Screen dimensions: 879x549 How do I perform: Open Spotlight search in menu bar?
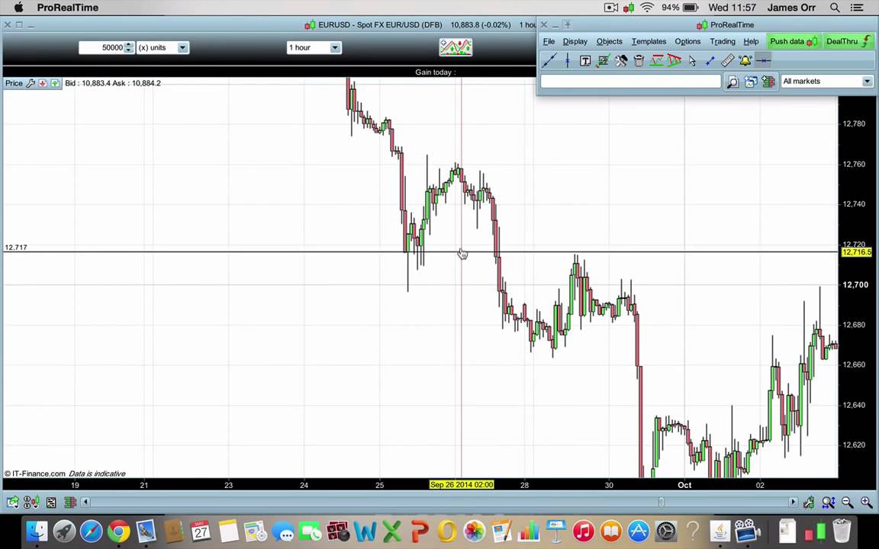tap(835, 8)
